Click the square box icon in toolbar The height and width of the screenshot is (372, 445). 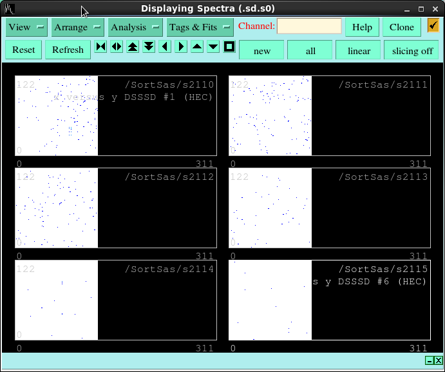[229, 46]
